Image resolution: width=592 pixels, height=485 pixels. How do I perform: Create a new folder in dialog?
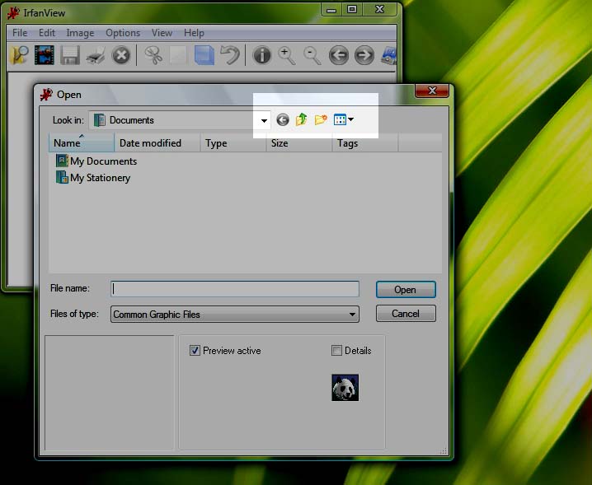click(x=322, y=120)
